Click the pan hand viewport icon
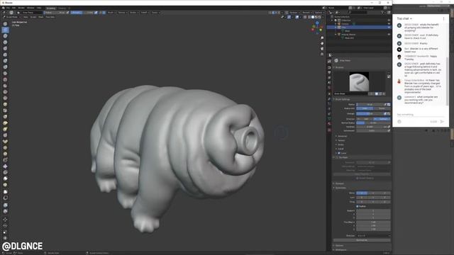This screenshot has height=255, width=454. [322, 43]
